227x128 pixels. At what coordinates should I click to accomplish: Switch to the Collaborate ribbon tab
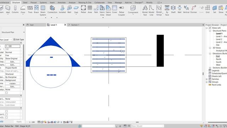99,2
